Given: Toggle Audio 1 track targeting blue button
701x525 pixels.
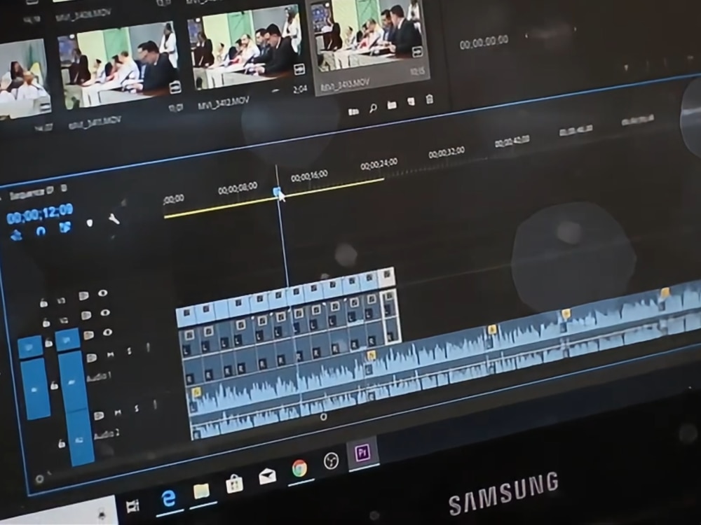Looking at the screenshot, I should (72, 381).
